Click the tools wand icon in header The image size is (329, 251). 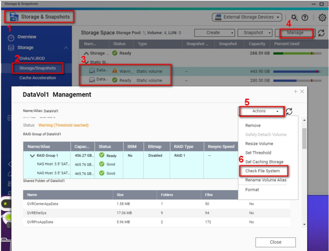click(x=295, y=17)
